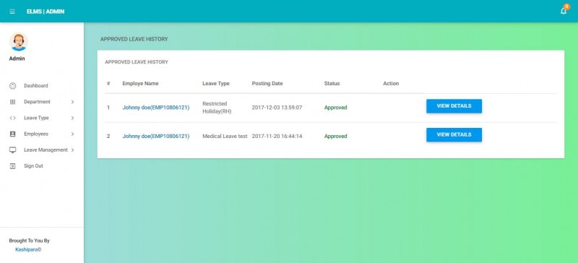The width and height of the screenshot is (578, 263).
Task: Click the ELMS | ADMIN title
Action: 46,12
